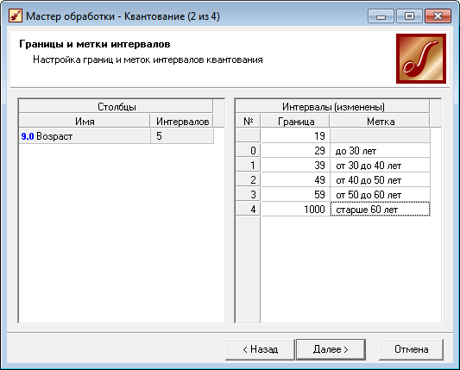Screen dimensions: 460x370
Task: Go back with < Назад button
Action: pos(260,349)
